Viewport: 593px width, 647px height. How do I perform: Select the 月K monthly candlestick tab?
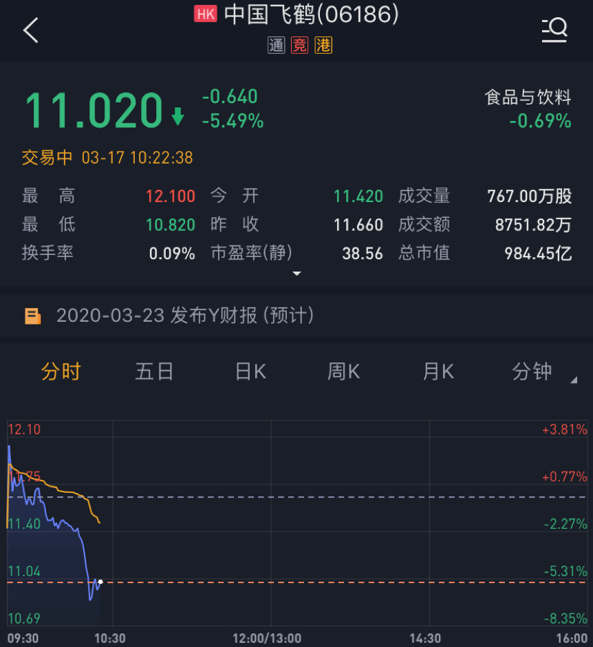click(x=438, y=372)
